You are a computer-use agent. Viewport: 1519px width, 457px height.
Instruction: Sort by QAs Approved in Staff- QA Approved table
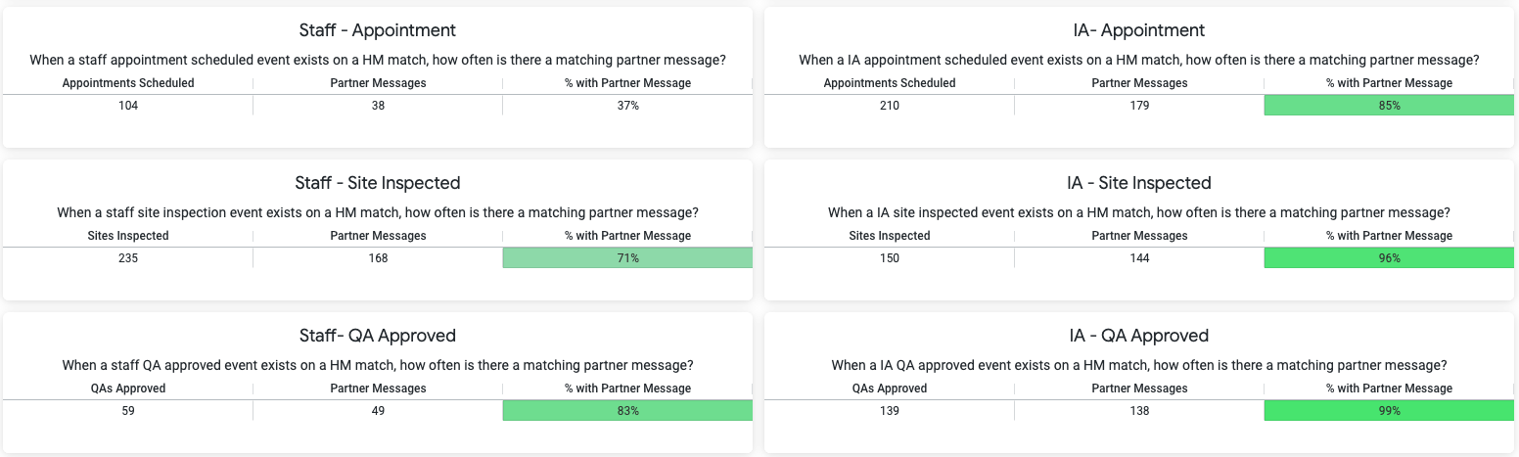[x=128, y=388]
